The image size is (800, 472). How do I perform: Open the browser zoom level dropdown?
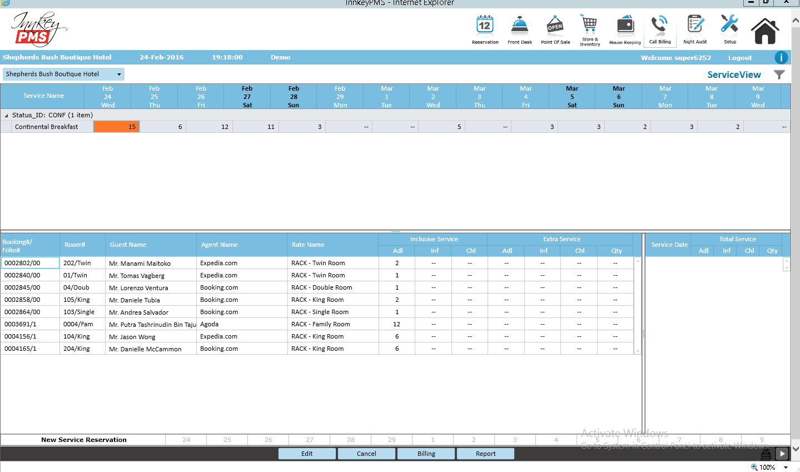coord(786,468)
